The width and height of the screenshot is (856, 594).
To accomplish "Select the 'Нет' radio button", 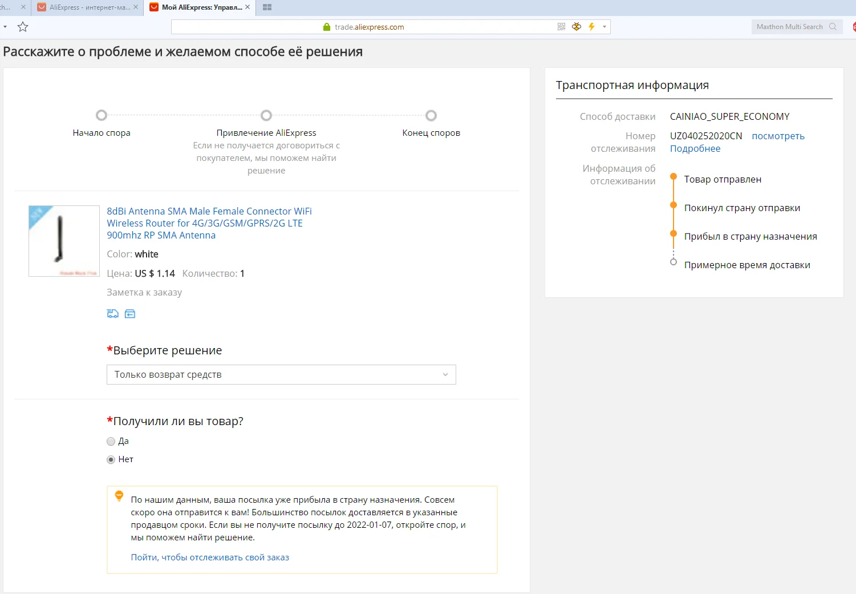I will [111, 459].
